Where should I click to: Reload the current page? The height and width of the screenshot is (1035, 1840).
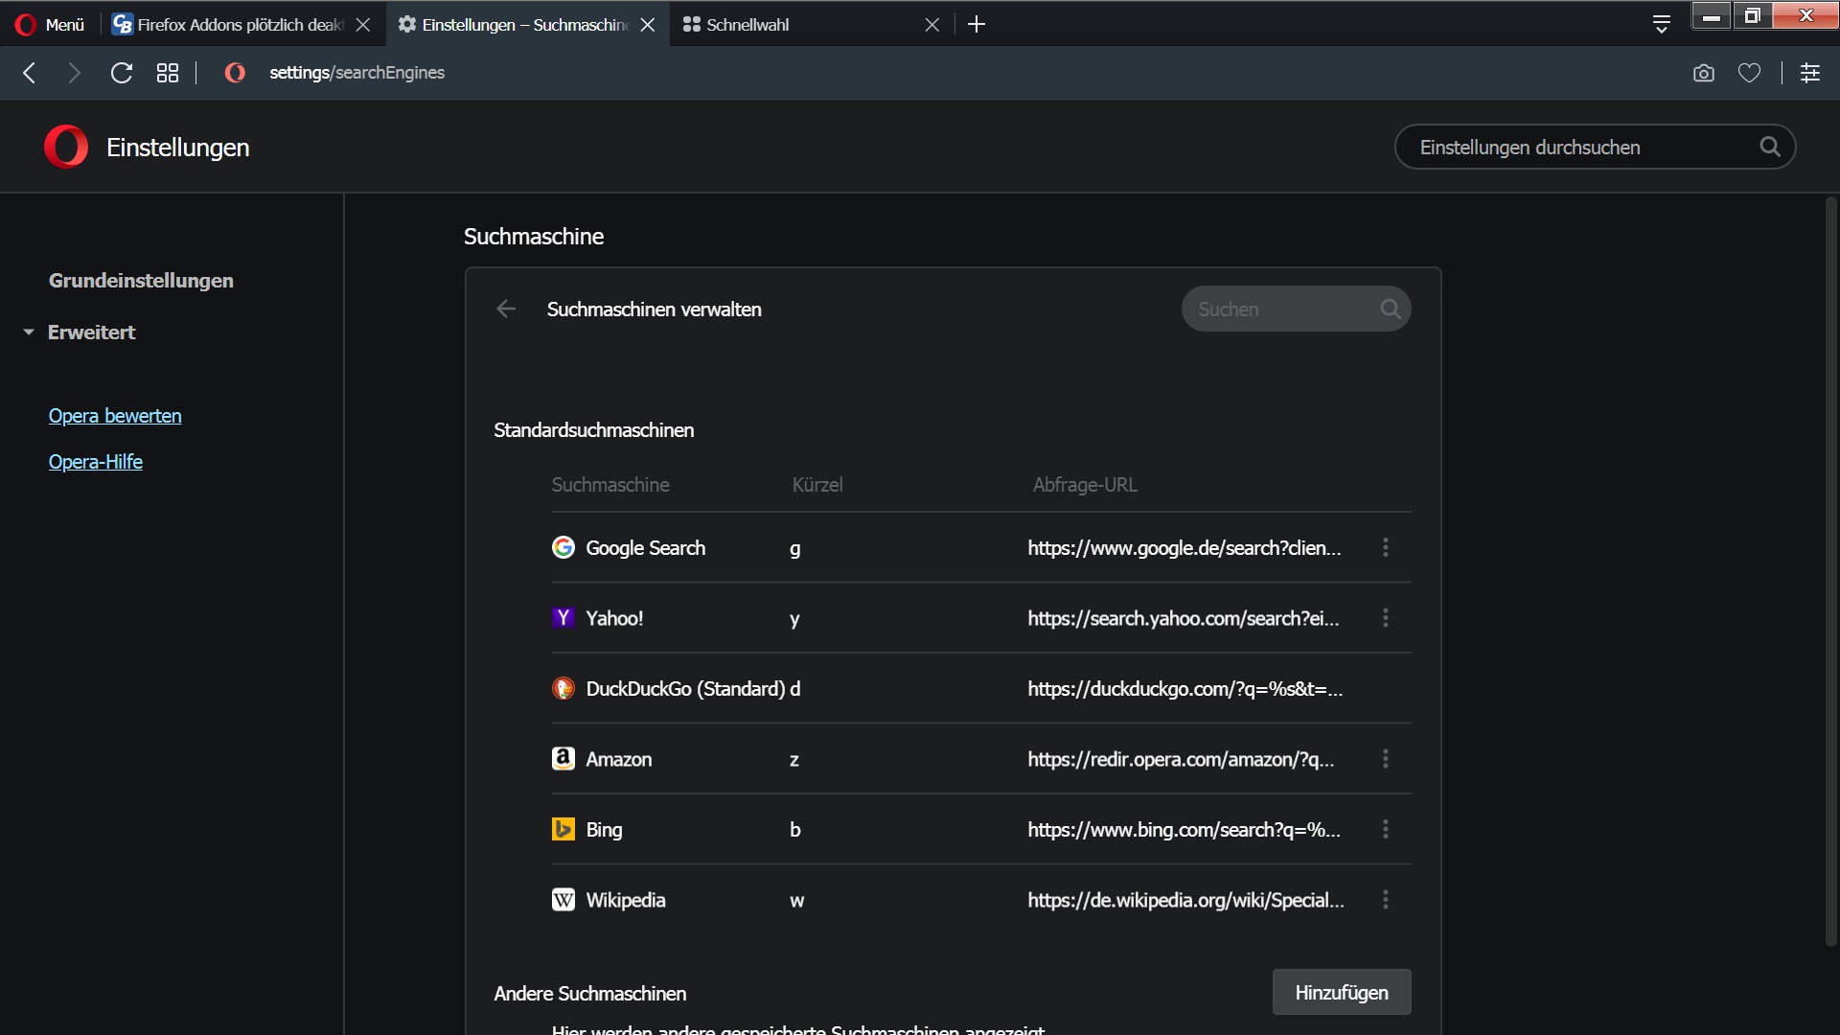121,73
